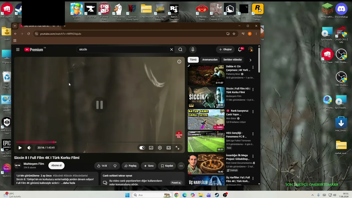Like the video with 14 B likes
This screenshot has width=352, height=198.
click(x=102, y=166)
